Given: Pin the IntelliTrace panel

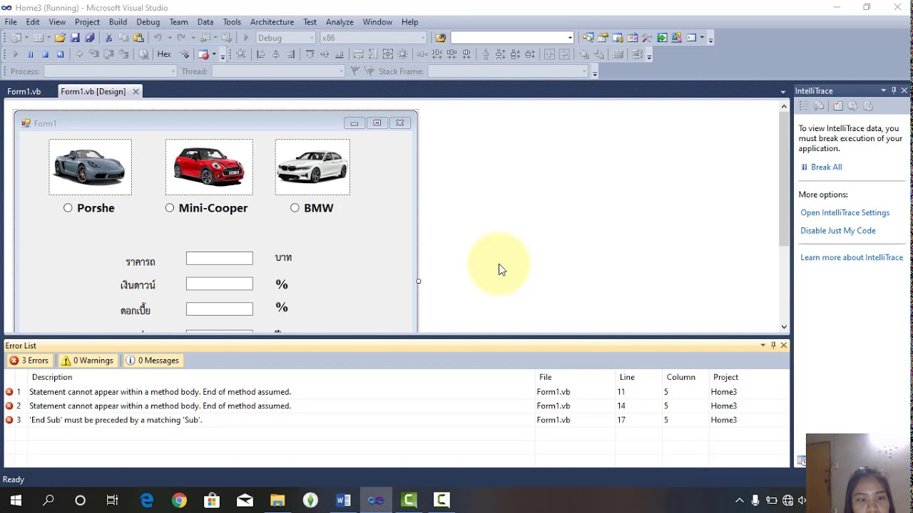Looking at the screenshot, I should coord(894,90).
